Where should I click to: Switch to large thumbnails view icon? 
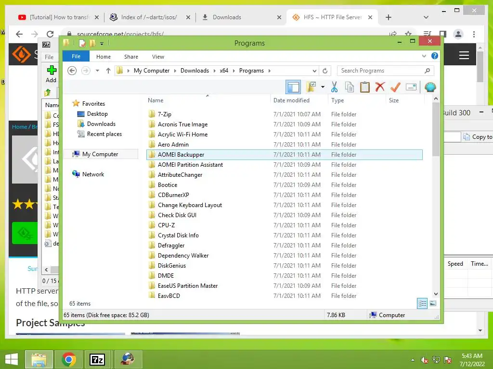point(433,303)
